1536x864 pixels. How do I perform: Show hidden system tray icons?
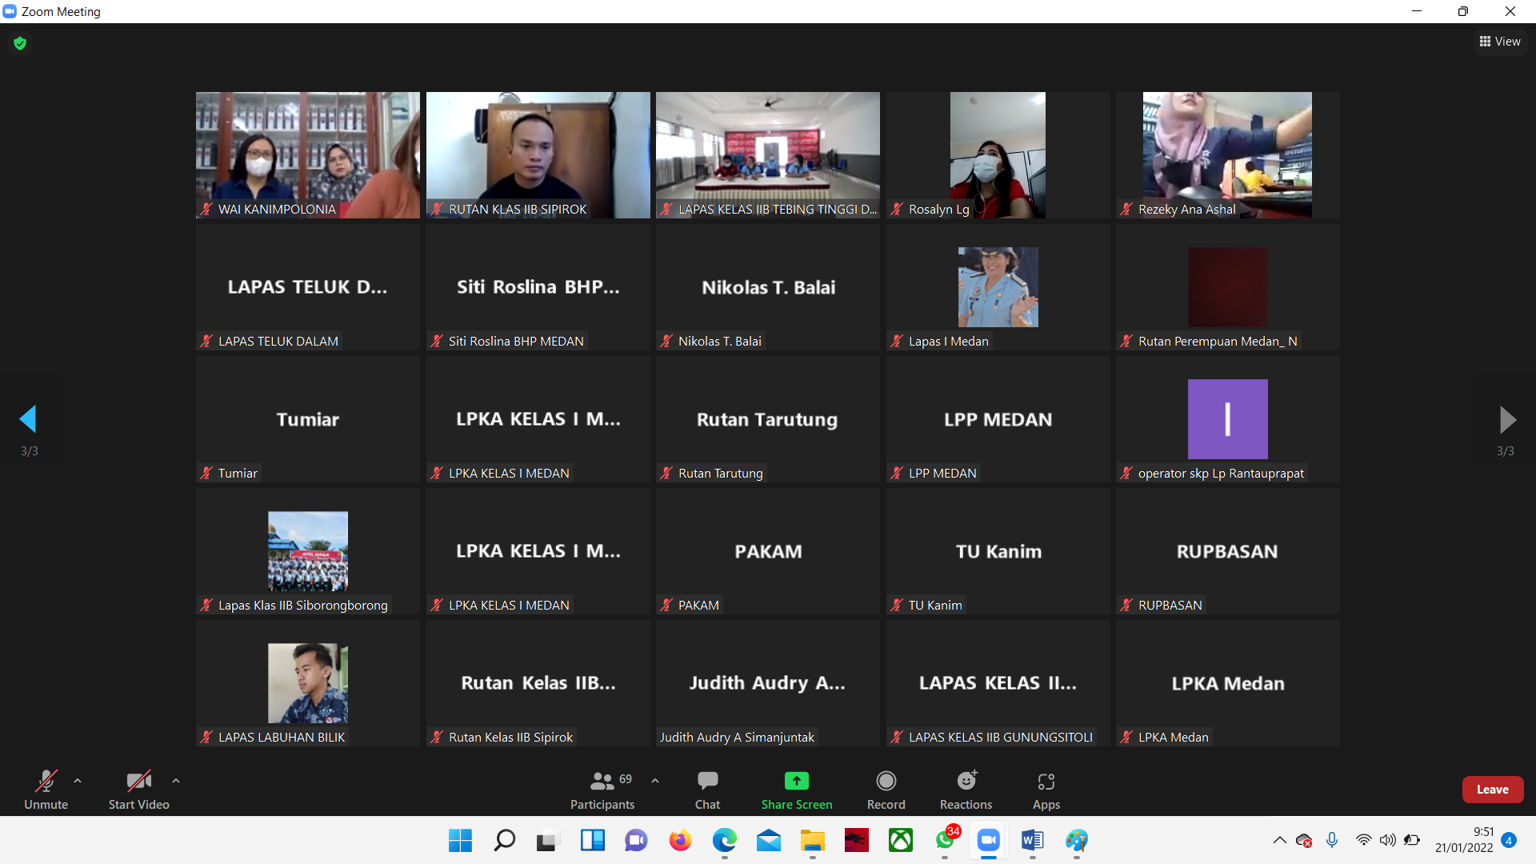click(1279, 840)
